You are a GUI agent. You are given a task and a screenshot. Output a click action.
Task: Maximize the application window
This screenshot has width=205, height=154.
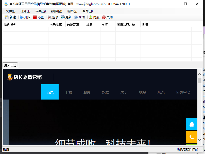185,4
